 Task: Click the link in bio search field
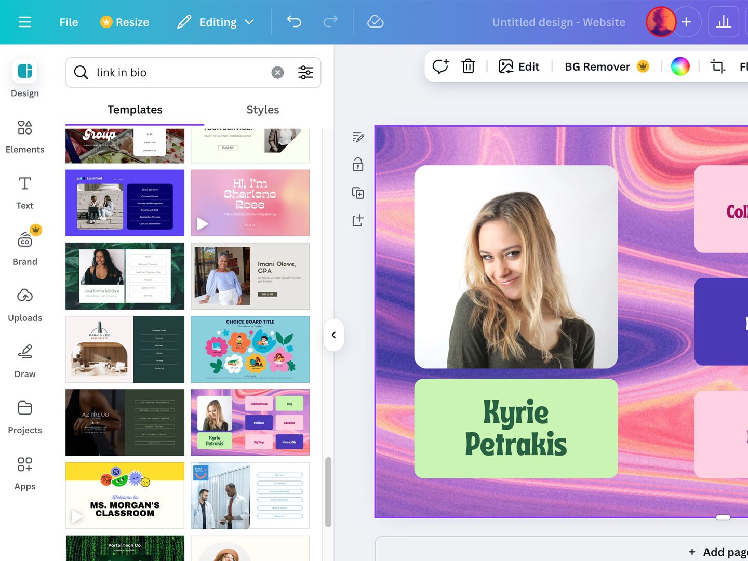click(x=193, y=73)
